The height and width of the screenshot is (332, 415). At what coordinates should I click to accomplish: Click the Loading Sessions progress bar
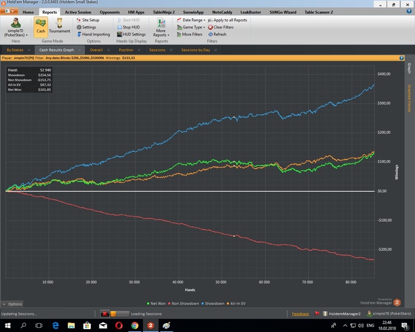pos(120,314)
